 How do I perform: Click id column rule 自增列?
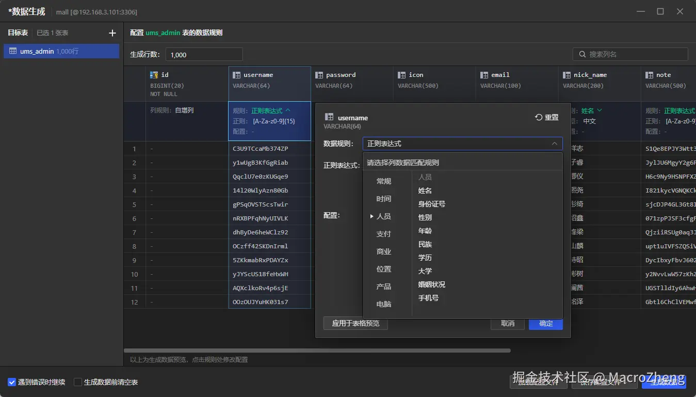pos(184,110)
